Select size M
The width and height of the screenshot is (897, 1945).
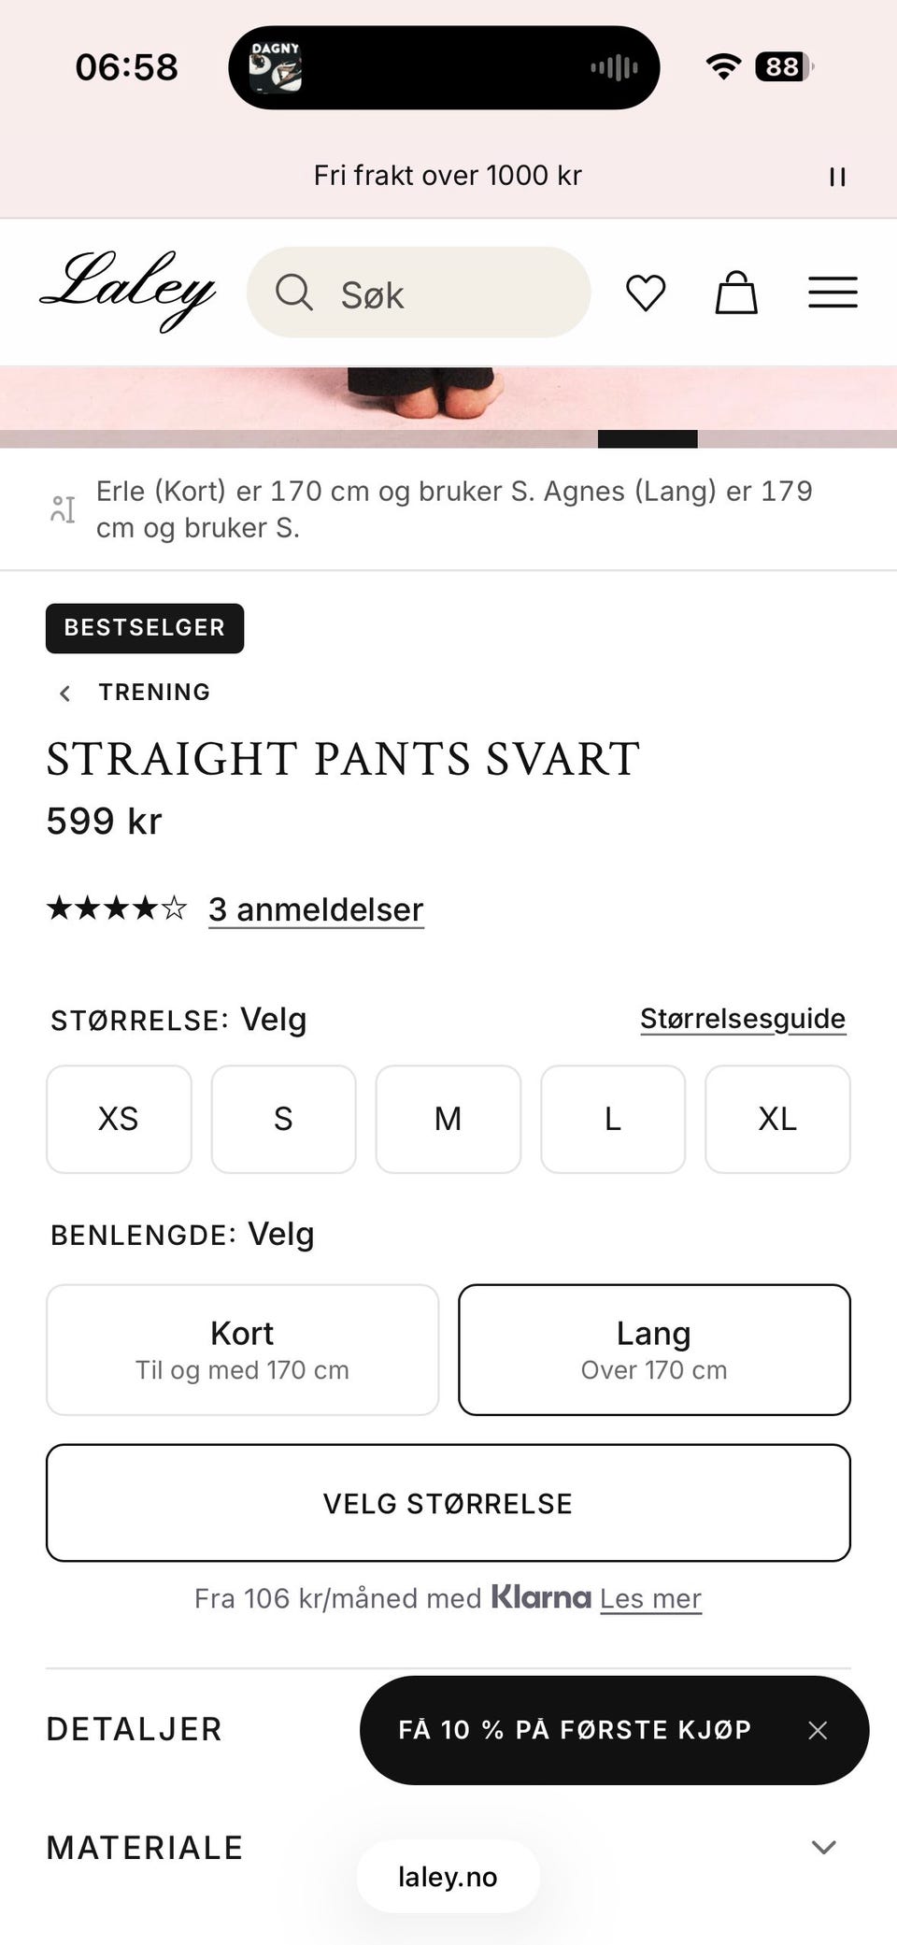click(448, 1119)
